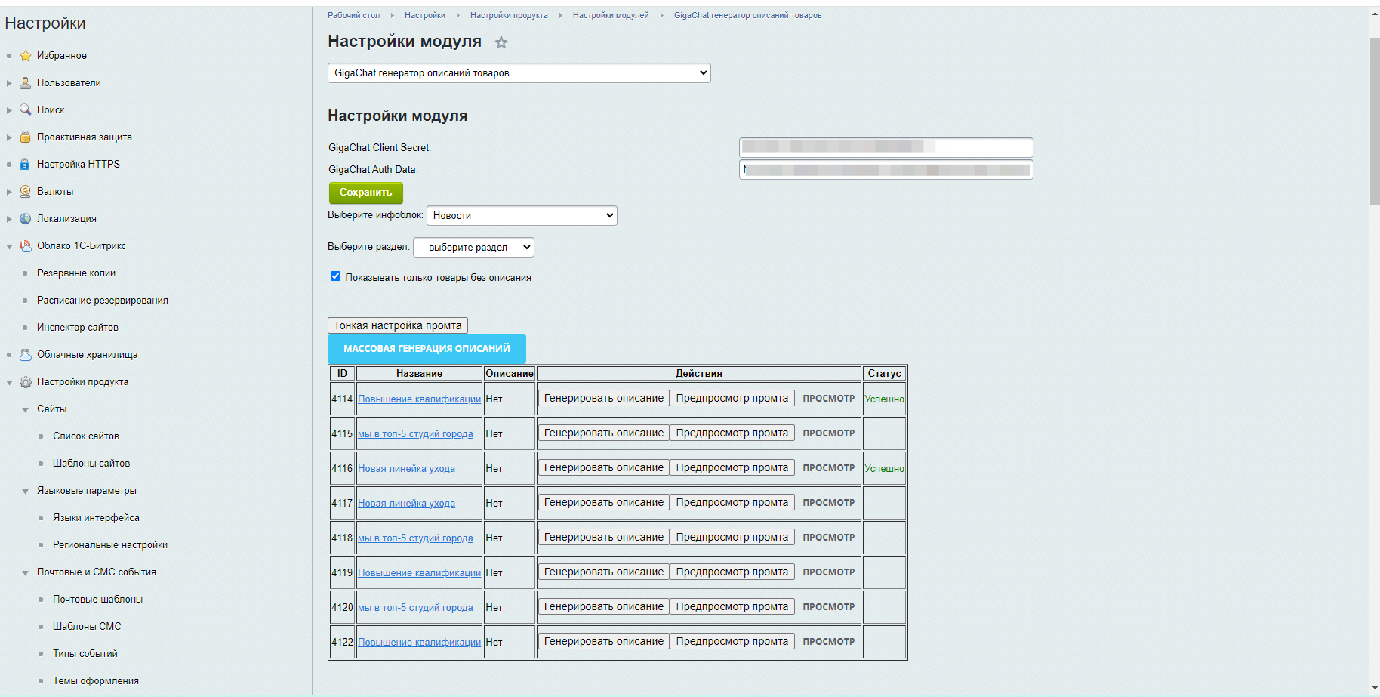Screen dimensions: 1380x697
Task: Click the Локализация globe icon
Action: point(26,219)
